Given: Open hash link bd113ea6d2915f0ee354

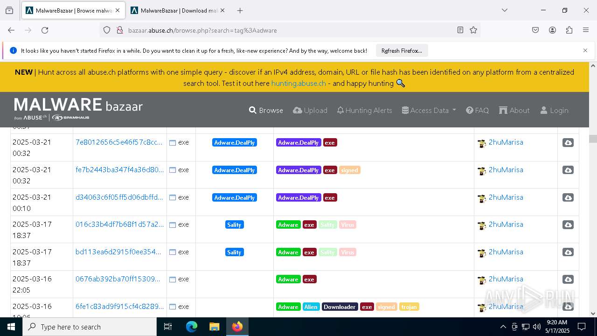Looking at the screenshot, I should point(119,252).
